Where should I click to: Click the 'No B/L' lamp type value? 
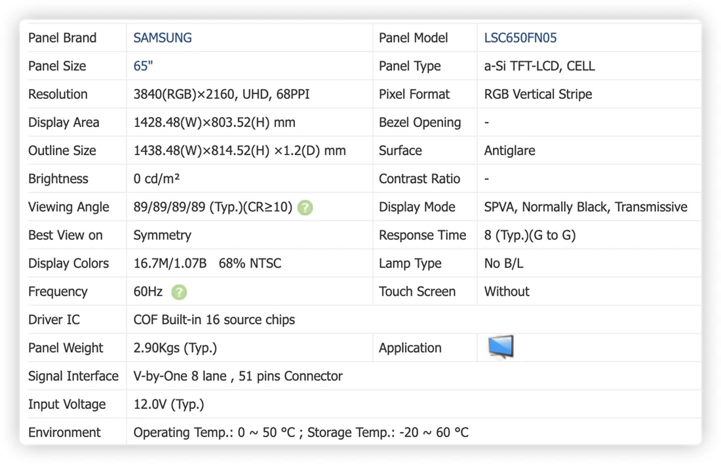tap(503, 264)
